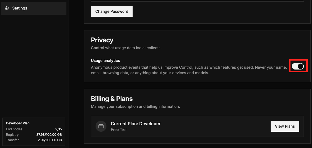Click the 37.98/100.00 GB registry value
The image size is (312, 148).
point(49,134)
